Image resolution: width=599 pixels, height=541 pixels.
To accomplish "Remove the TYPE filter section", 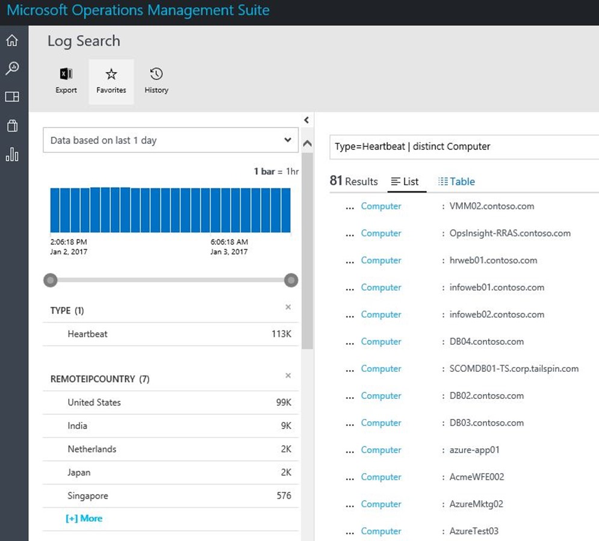I will click(288, 307).
